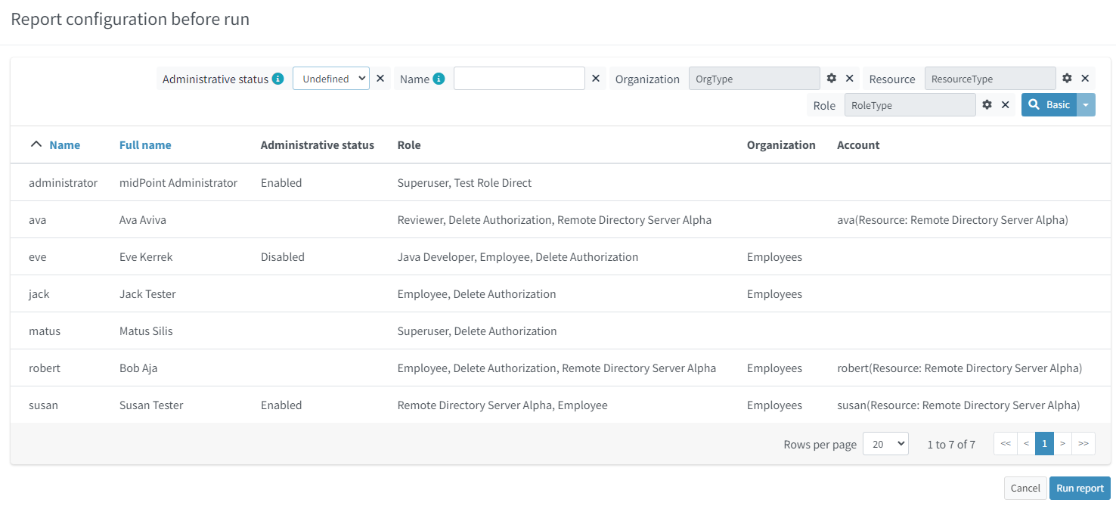Viewport: 1116px width, 512px height.
Task: Expand search mode arrow next to Basic
Action: pos(1086,105)
